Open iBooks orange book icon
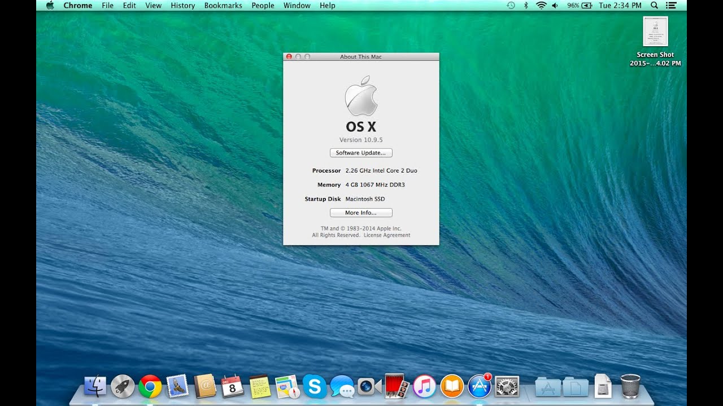 point(452,386)
